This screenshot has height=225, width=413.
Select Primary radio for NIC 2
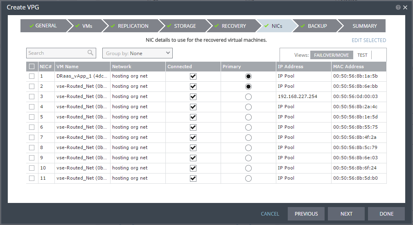pos(248,87)
